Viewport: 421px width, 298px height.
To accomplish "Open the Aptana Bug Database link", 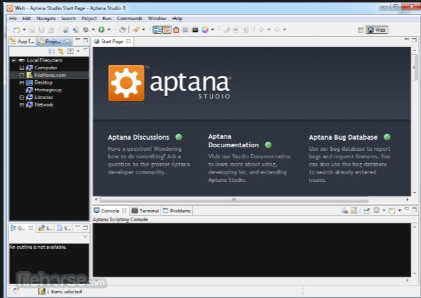I will click(x=343, y=137).
